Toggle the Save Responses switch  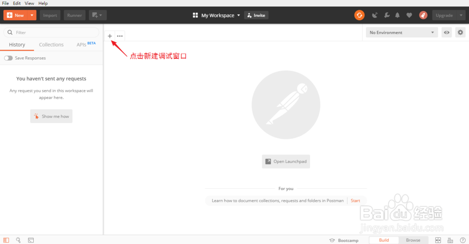point(8,58)
